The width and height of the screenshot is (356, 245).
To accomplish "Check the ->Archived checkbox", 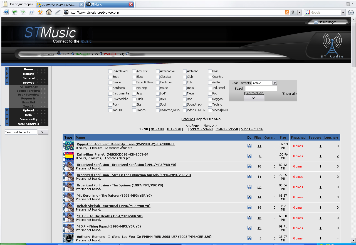I will (x=110, y=71).
